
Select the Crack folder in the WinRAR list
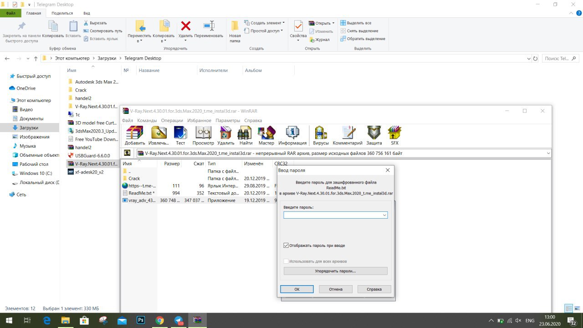pos(134,179)
